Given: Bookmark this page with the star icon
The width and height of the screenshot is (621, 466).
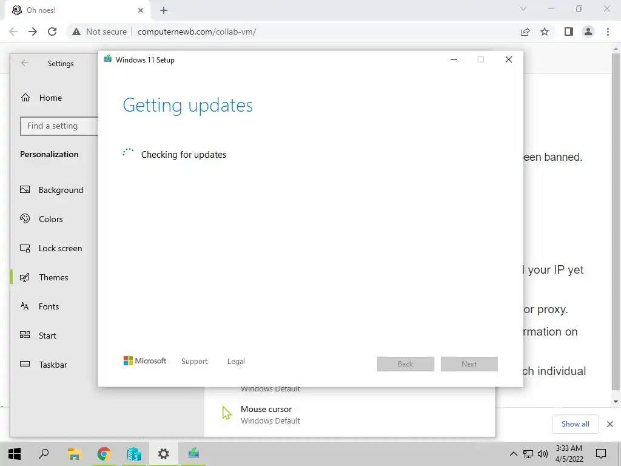Looking at the screenshot, I should pos(545,32).
